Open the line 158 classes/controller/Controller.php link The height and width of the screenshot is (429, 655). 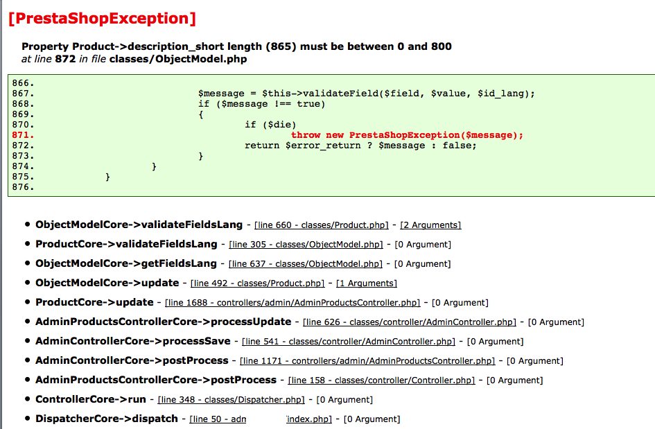coord(381,380)
